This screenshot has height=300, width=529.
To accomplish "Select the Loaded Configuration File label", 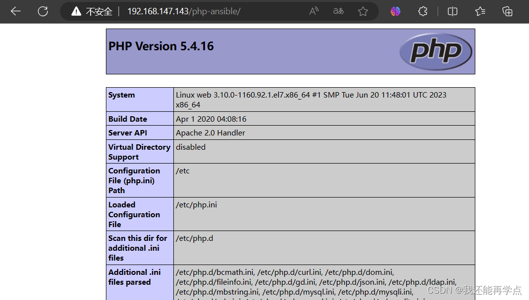I will (134, 214).
